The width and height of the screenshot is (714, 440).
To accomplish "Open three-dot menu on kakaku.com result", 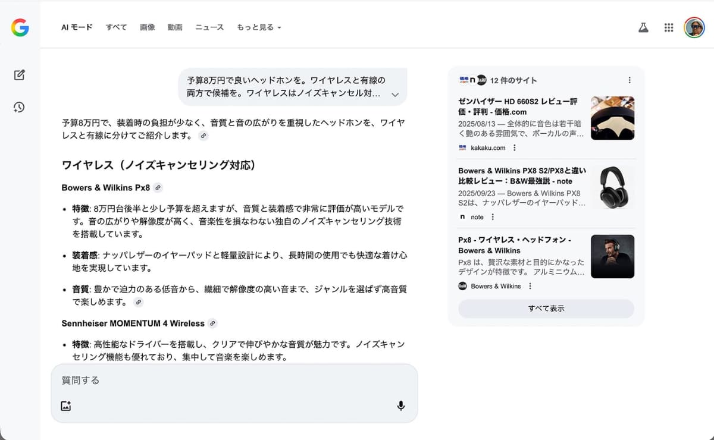I will coord(514,147).
